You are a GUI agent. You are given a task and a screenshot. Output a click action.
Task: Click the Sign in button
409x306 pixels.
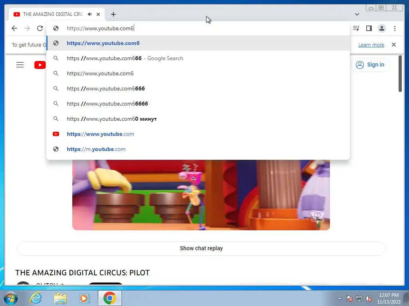coord(370,65)
